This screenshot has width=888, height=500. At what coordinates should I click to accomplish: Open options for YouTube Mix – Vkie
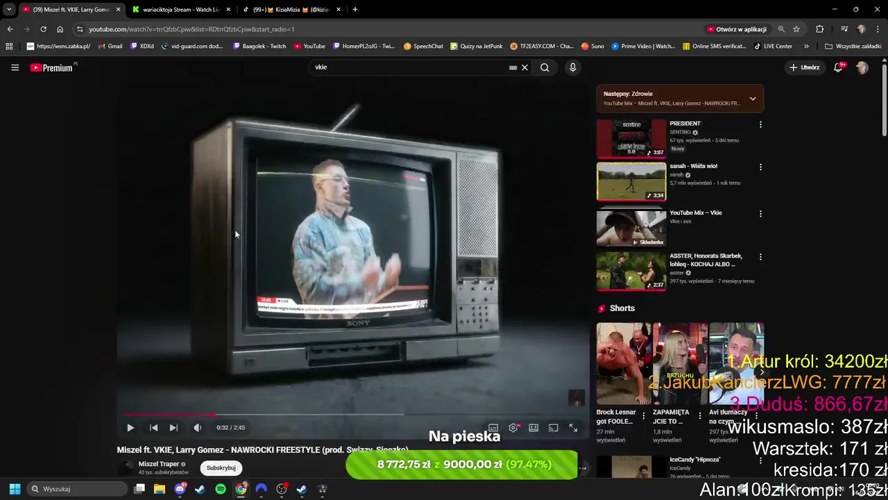tap(760, 214)
